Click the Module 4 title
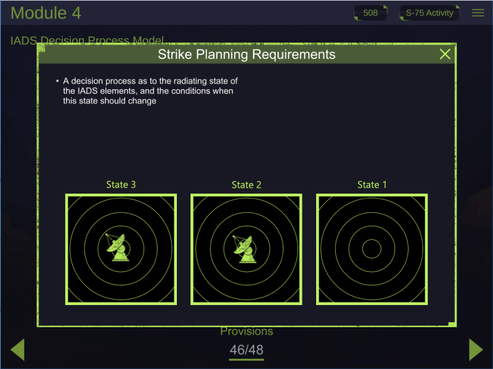493x369 pixels. pos(46,13)
